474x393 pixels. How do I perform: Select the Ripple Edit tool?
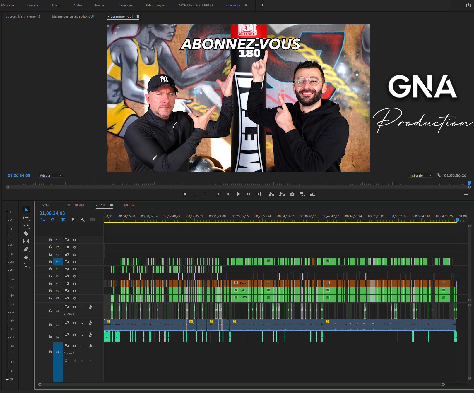point(26,225)
